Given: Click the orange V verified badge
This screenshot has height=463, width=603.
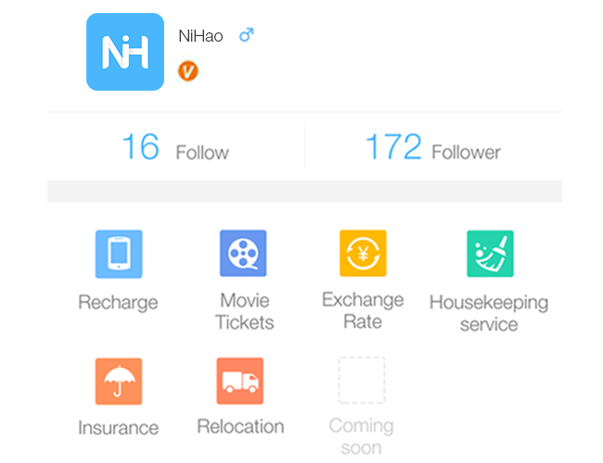Looking at the screenshot, I should coord(188,71).
